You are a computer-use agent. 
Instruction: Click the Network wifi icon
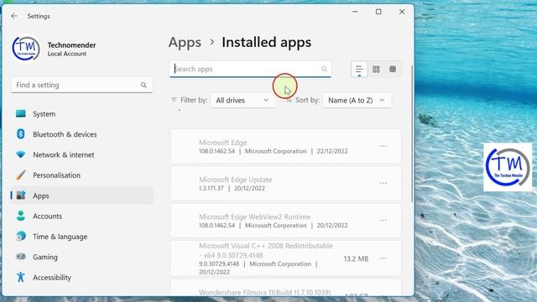[20, 154]
